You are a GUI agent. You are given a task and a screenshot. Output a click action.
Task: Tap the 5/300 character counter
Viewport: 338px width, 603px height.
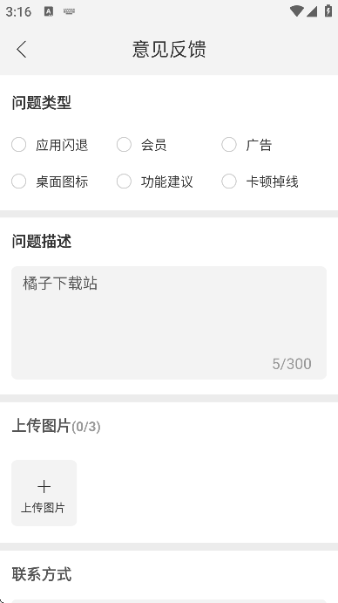292,364
